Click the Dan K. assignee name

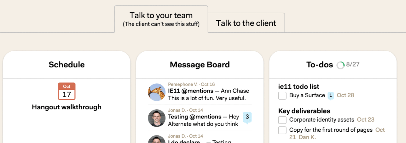(x=307, y=137)
